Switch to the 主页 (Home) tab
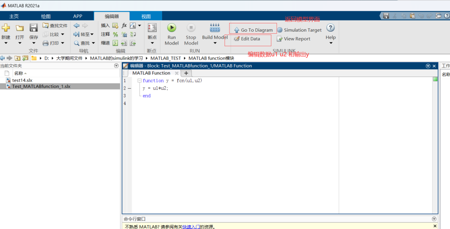This screenshot has width=450, height=229. [x=14, y=16]
